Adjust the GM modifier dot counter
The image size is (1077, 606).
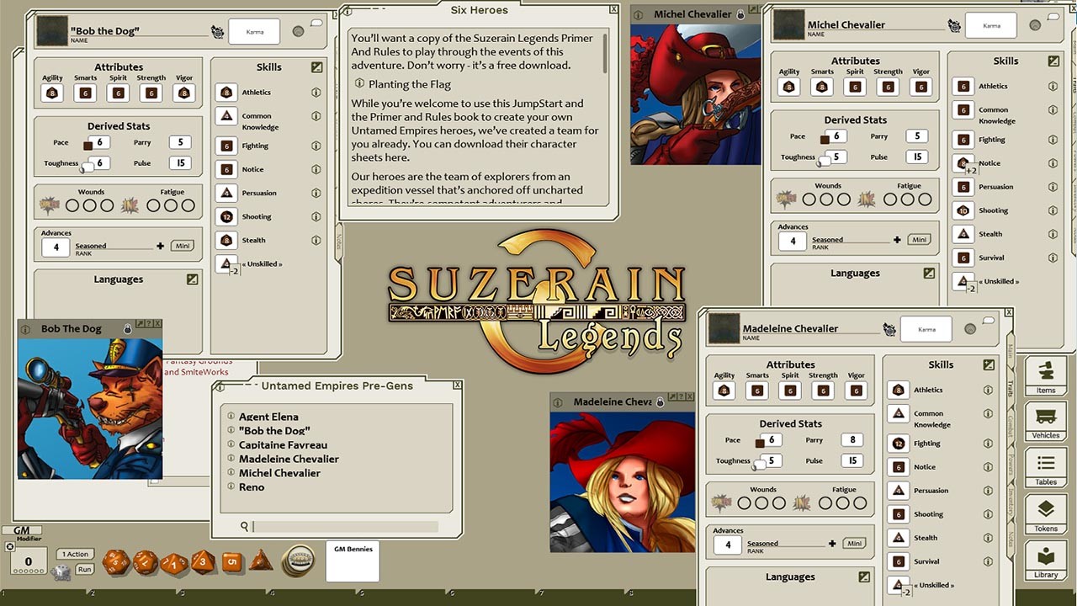click(28, 570)
